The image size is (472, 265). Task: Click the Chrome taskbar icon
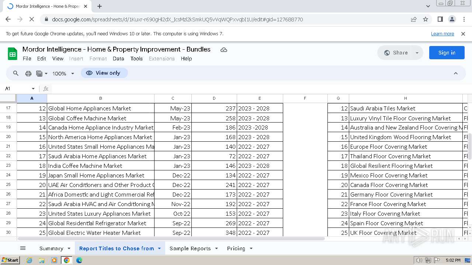pos(67,260)
